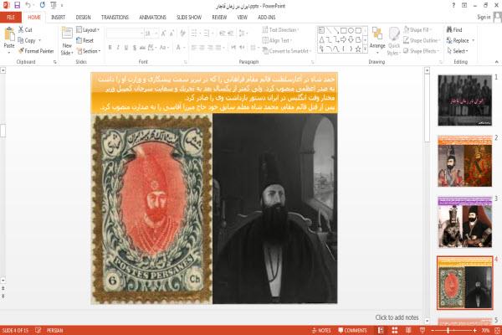Open Shape Outline options

click(x=422, y=40)
